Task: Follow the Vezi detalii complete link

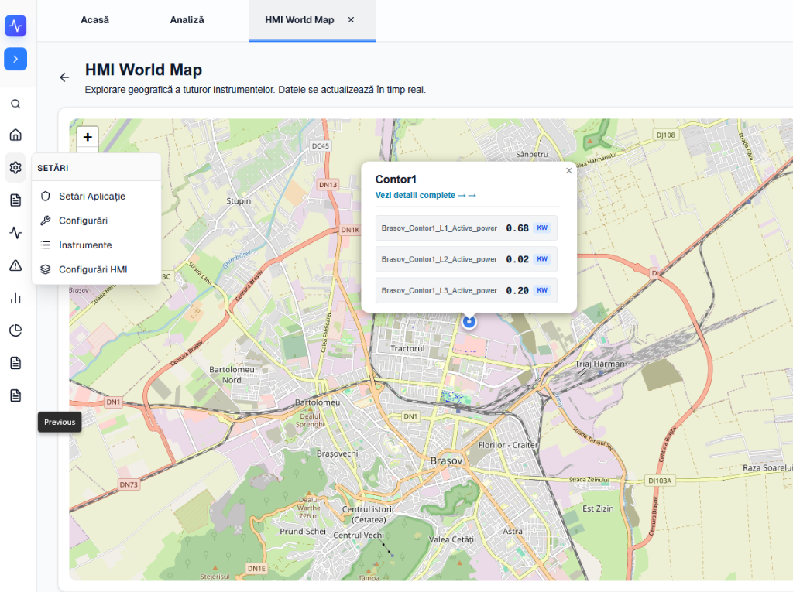Action: (x=425, y=195)
